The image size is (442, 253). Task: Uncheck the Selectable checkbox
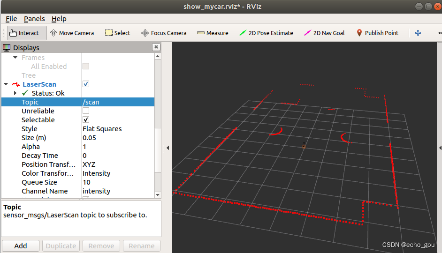pyautogui.click(x=86, y=119)
